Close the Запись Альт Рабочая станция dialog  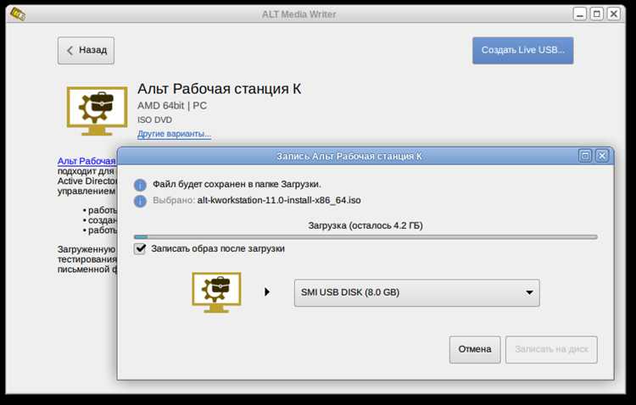coord(602,156)
